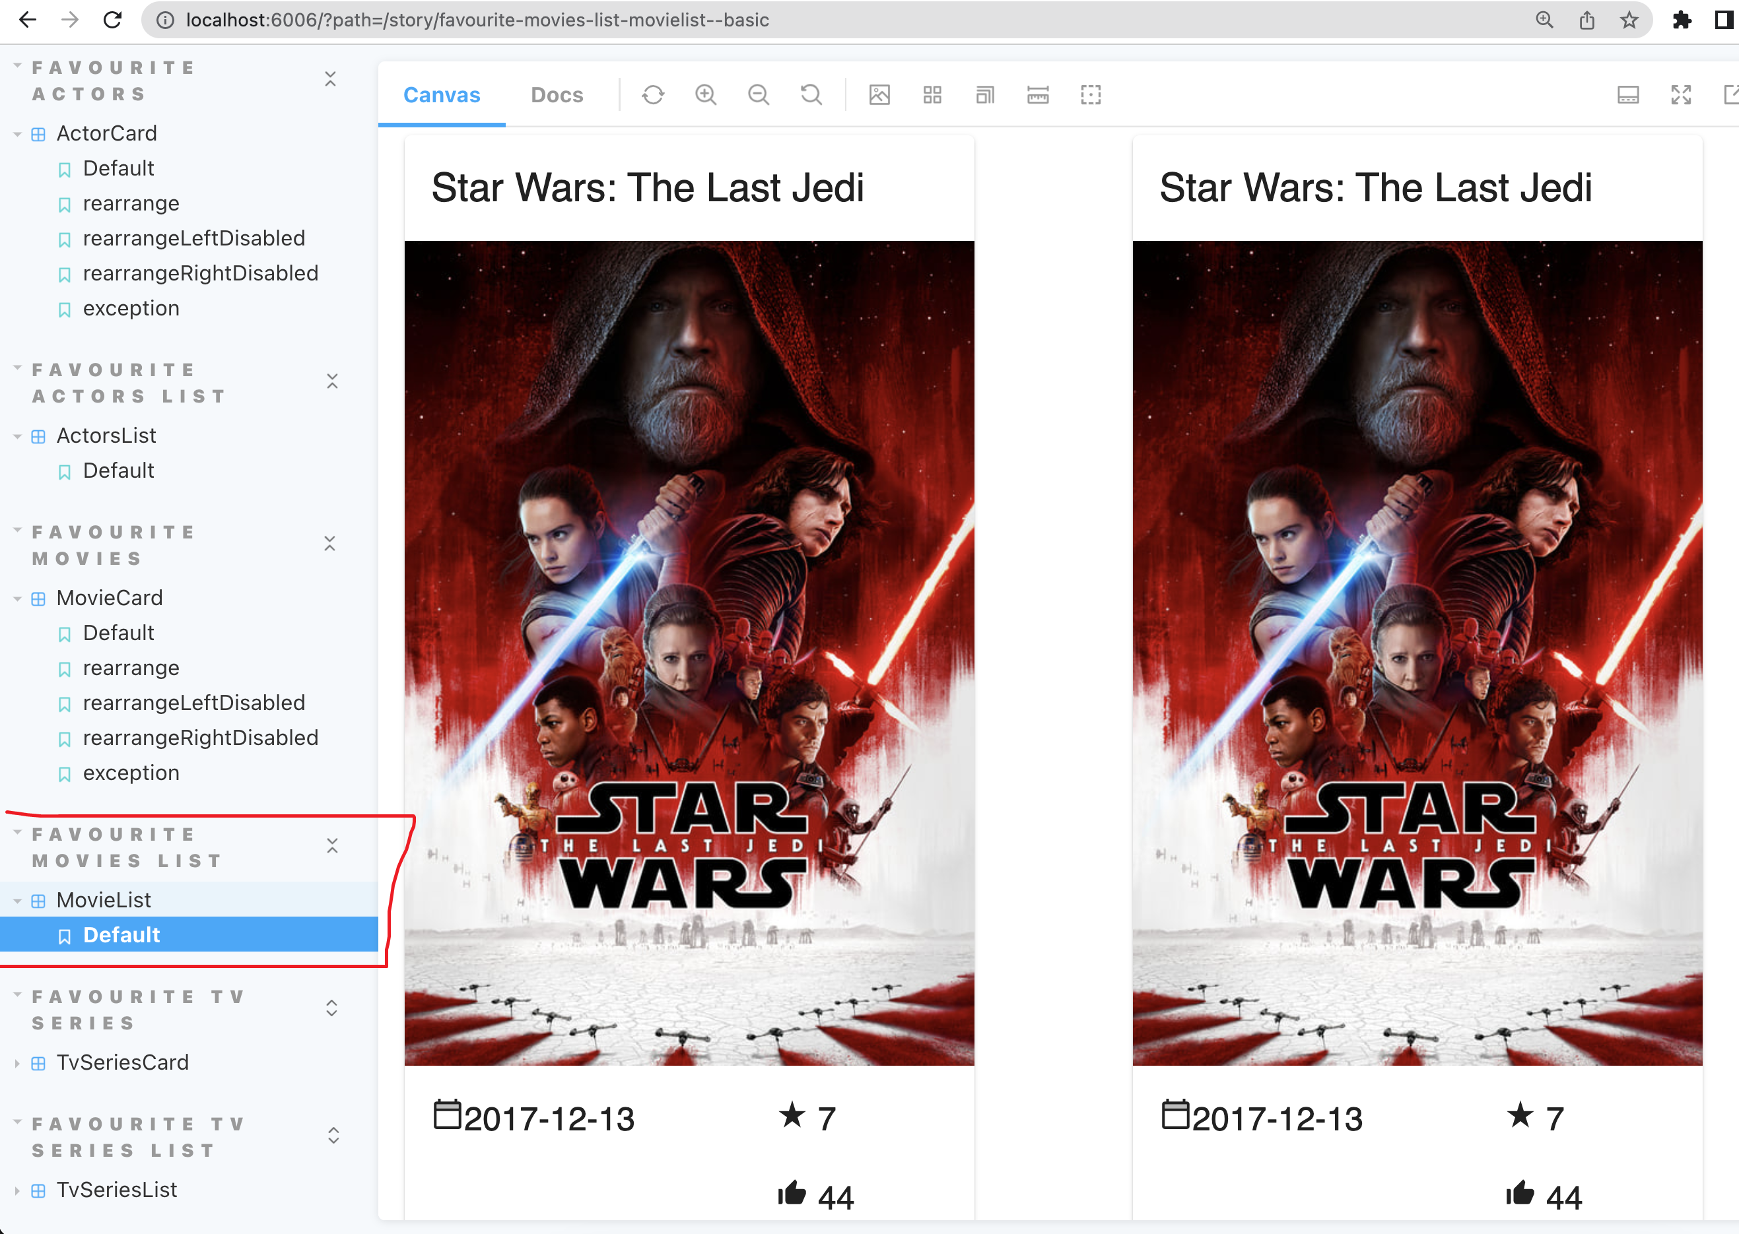Viewport: 1739px width, 1234px height.
Task: Enter fullscreen mode icon
Action: (1680, 95)
